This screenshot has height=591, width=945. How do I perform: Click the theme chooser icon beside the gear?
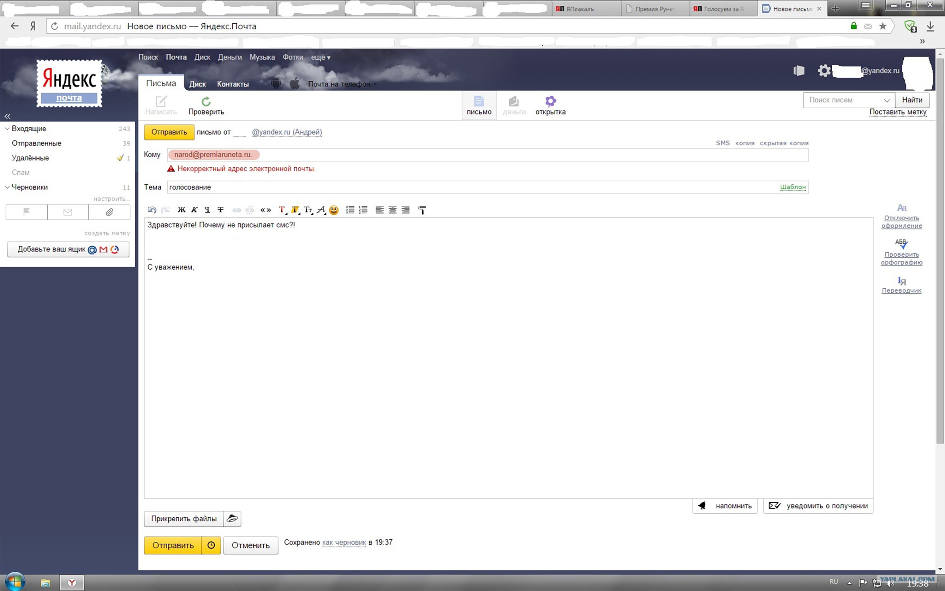coord(799,71)
